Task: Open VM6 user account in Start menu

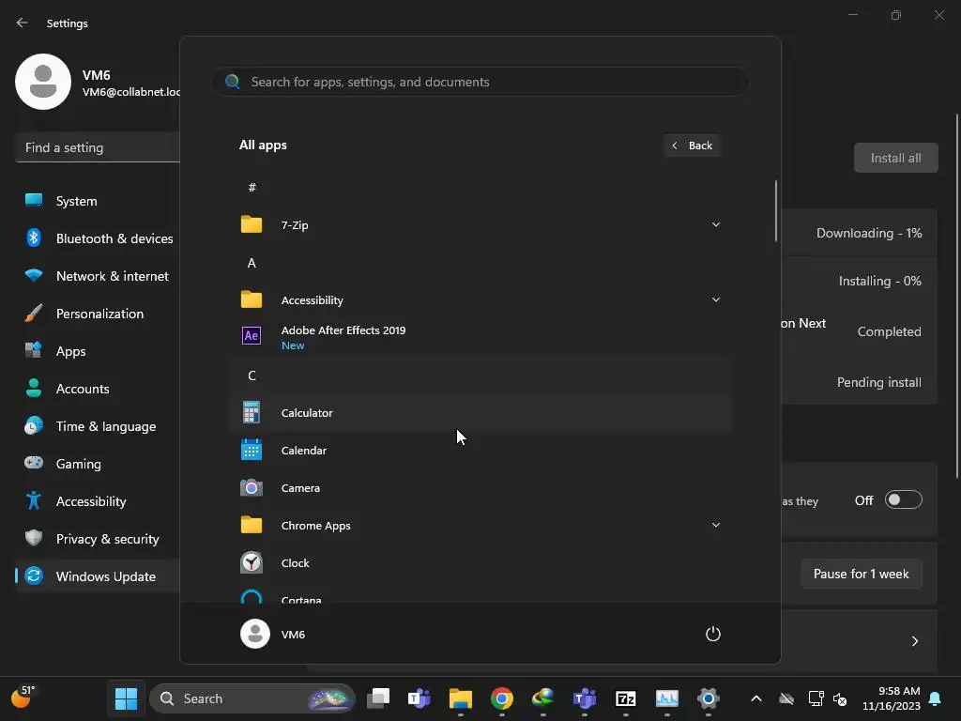Action: [273, 634]
